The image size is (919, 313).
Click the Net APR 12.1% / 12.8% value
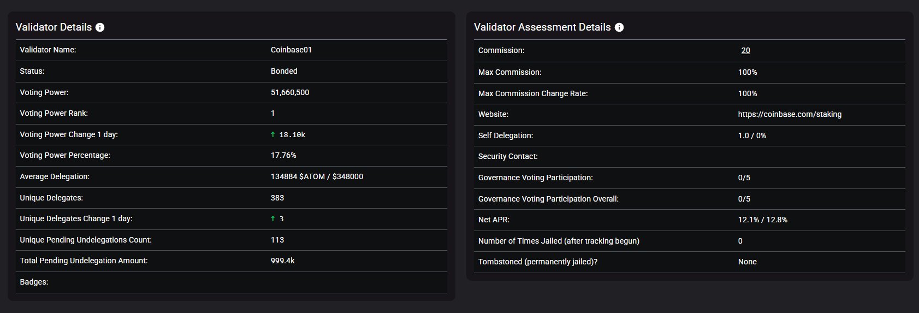pos(762,220)
